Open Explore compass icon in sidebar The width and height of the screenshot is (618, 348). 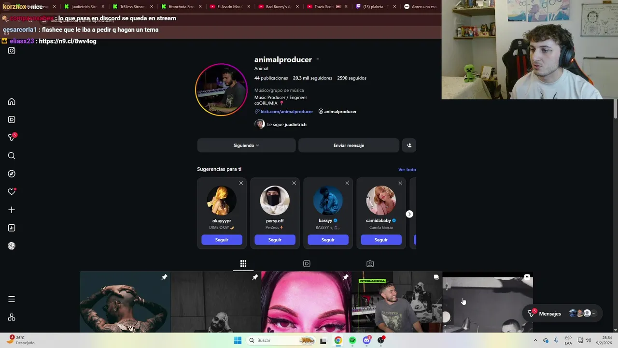pos(12,174)
